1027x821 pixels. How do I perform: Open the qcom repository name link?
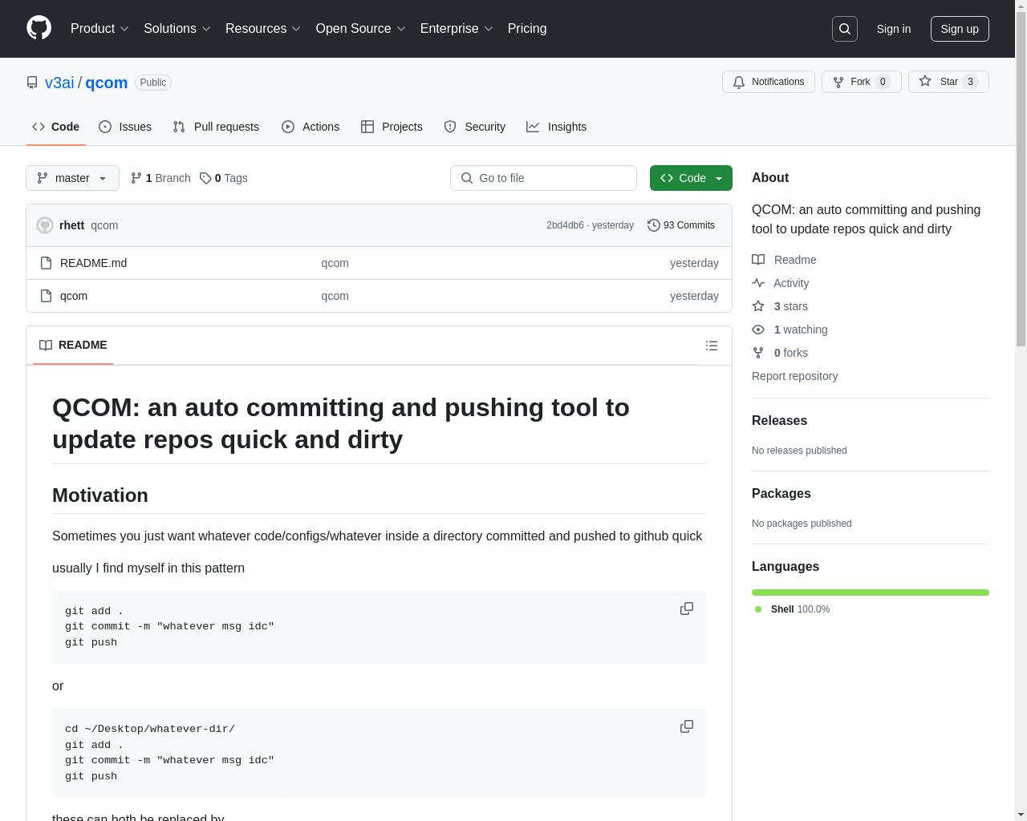pyautogui.click(x=107, y=83)
